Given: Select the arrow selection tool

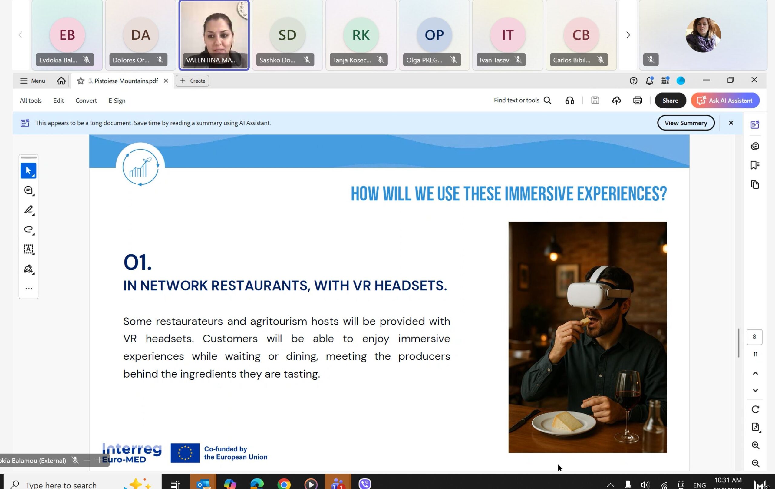Looking at the screenshot, I should (28, 170).
